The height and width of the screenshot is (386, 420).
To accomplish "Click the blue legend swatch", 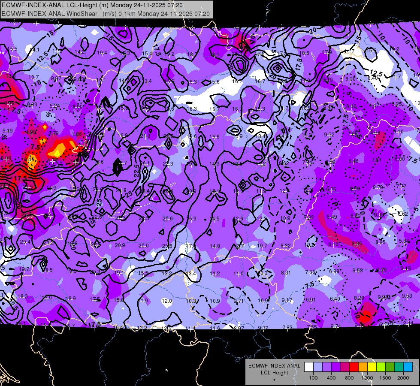I will tap(408, 367).
